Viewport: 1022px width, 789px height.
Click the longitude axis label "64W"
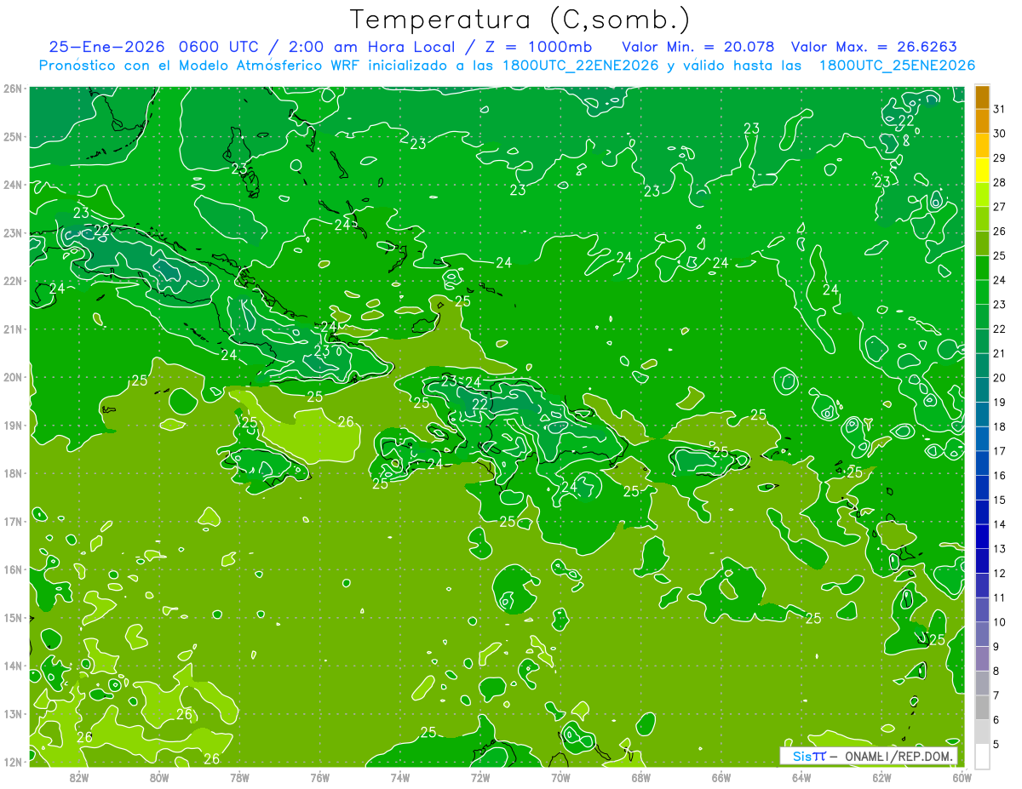pos(801,777)
